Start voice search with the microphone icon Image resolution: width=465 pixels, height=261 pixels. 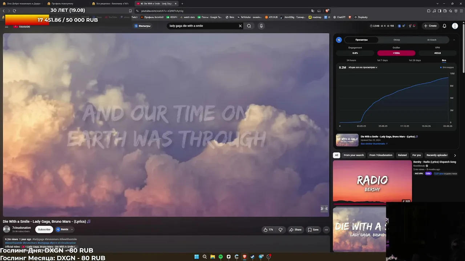tap(261, 26)
